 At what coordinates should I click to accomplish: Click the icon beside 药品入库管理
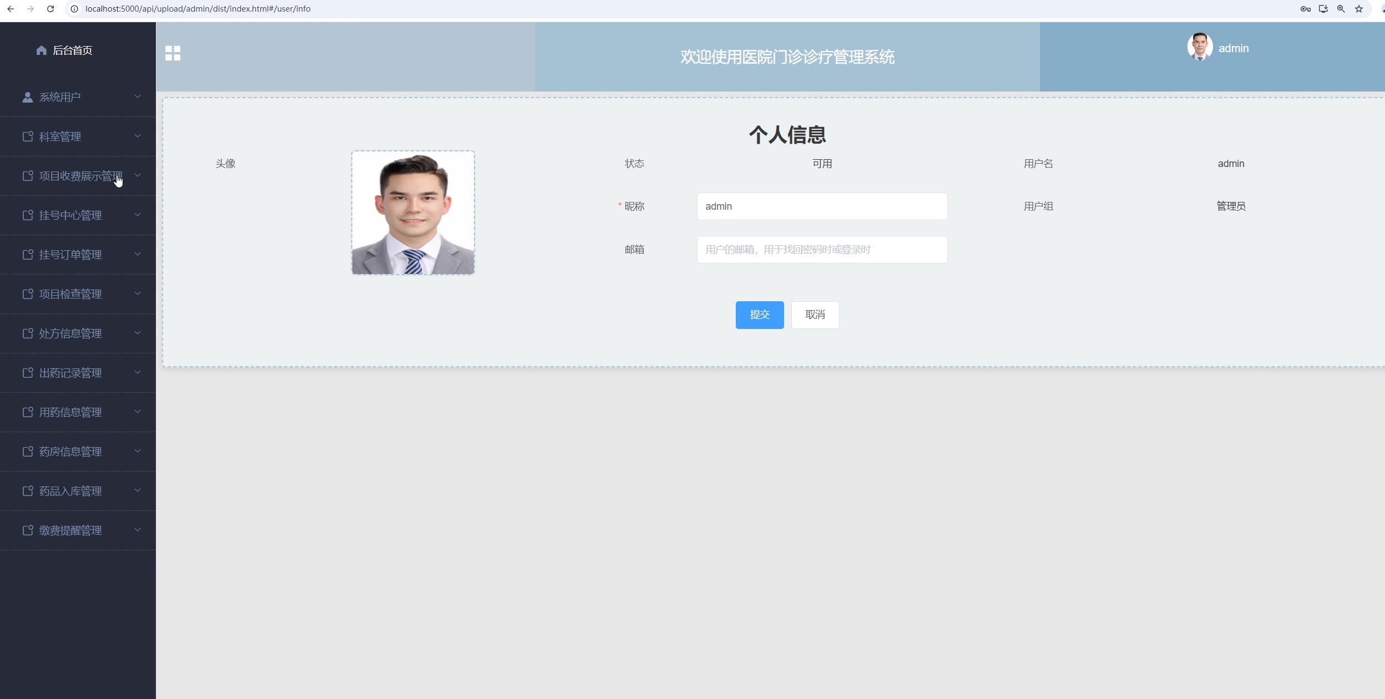click(x=28, y=491)
